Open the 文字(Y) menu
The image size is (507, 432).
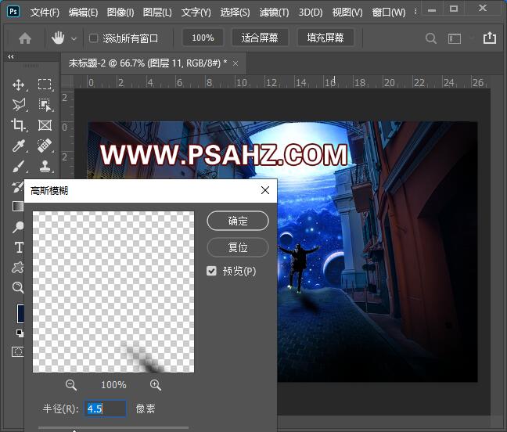tap(196, 13)
